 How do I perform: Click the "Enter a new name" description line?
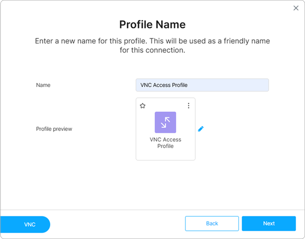(x=152, y=41)
